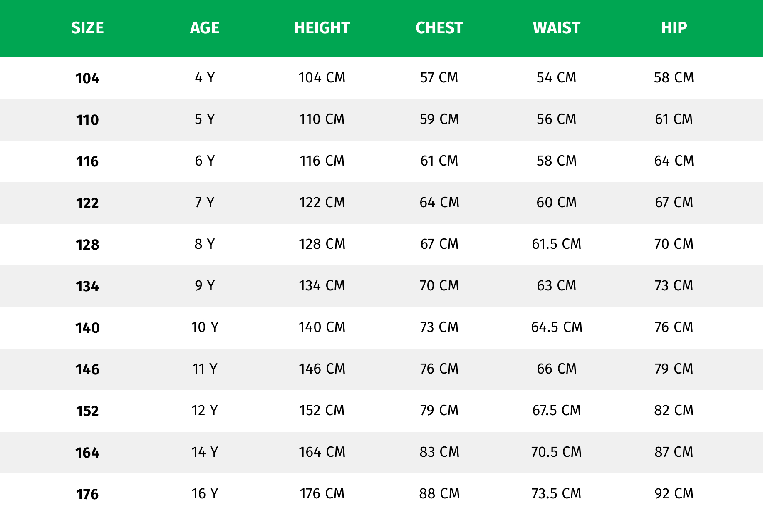Click the age cell '7 Y'

click(x=205, y=202)
